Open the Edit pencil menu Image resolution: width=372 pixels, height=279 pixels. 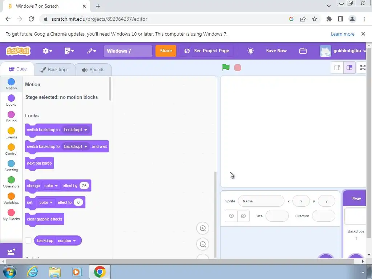coord(91,51)
